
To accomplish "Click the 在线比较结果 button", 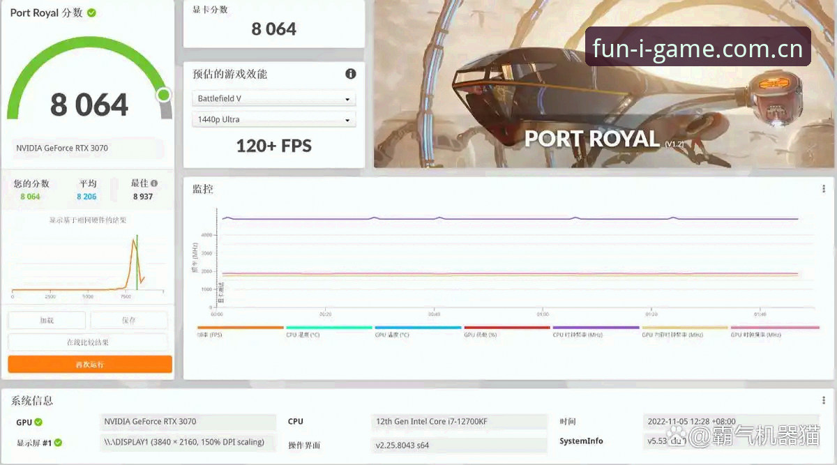I will click(88, 342).
